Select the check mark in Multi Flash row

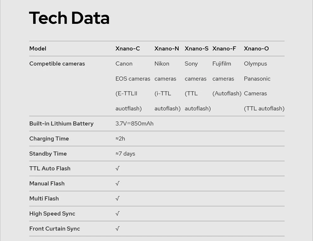[x=118, y=199]
